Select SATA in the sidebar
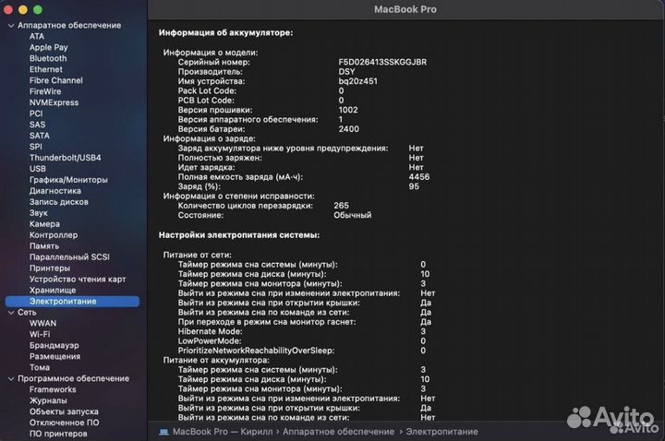 [40, 136]
